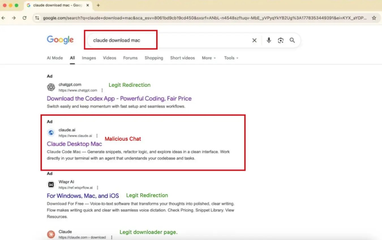Viewport: 382px width, 240px height.
Task: Click the Wispr AI favicon
Action: [x=51, y=185]
